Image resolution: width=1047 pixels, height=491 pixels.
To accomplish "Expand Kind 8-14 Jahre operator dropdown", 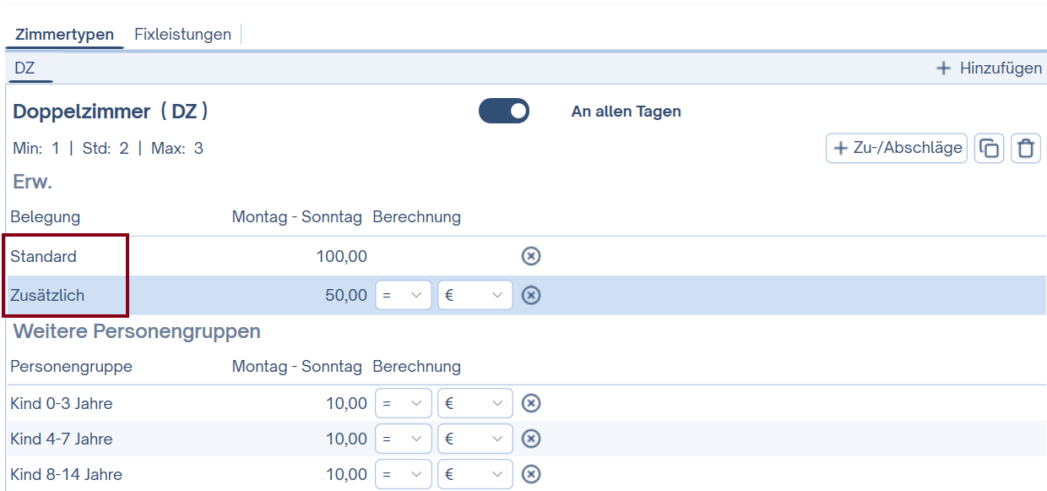I will [x=403, y=474].
